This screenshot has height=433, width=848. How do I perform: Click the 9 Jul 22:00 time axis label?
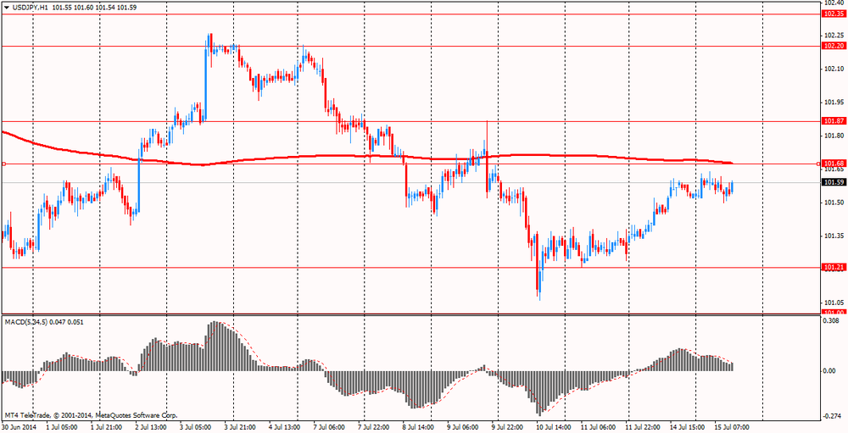pos(508,428)
